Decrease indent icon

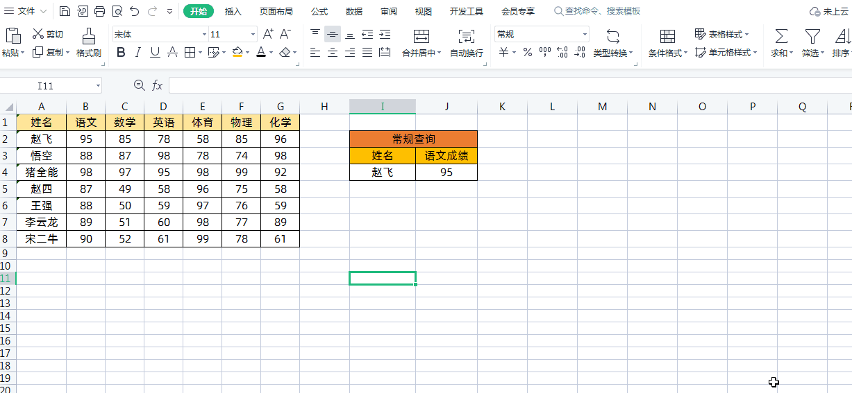click(367, 34)
